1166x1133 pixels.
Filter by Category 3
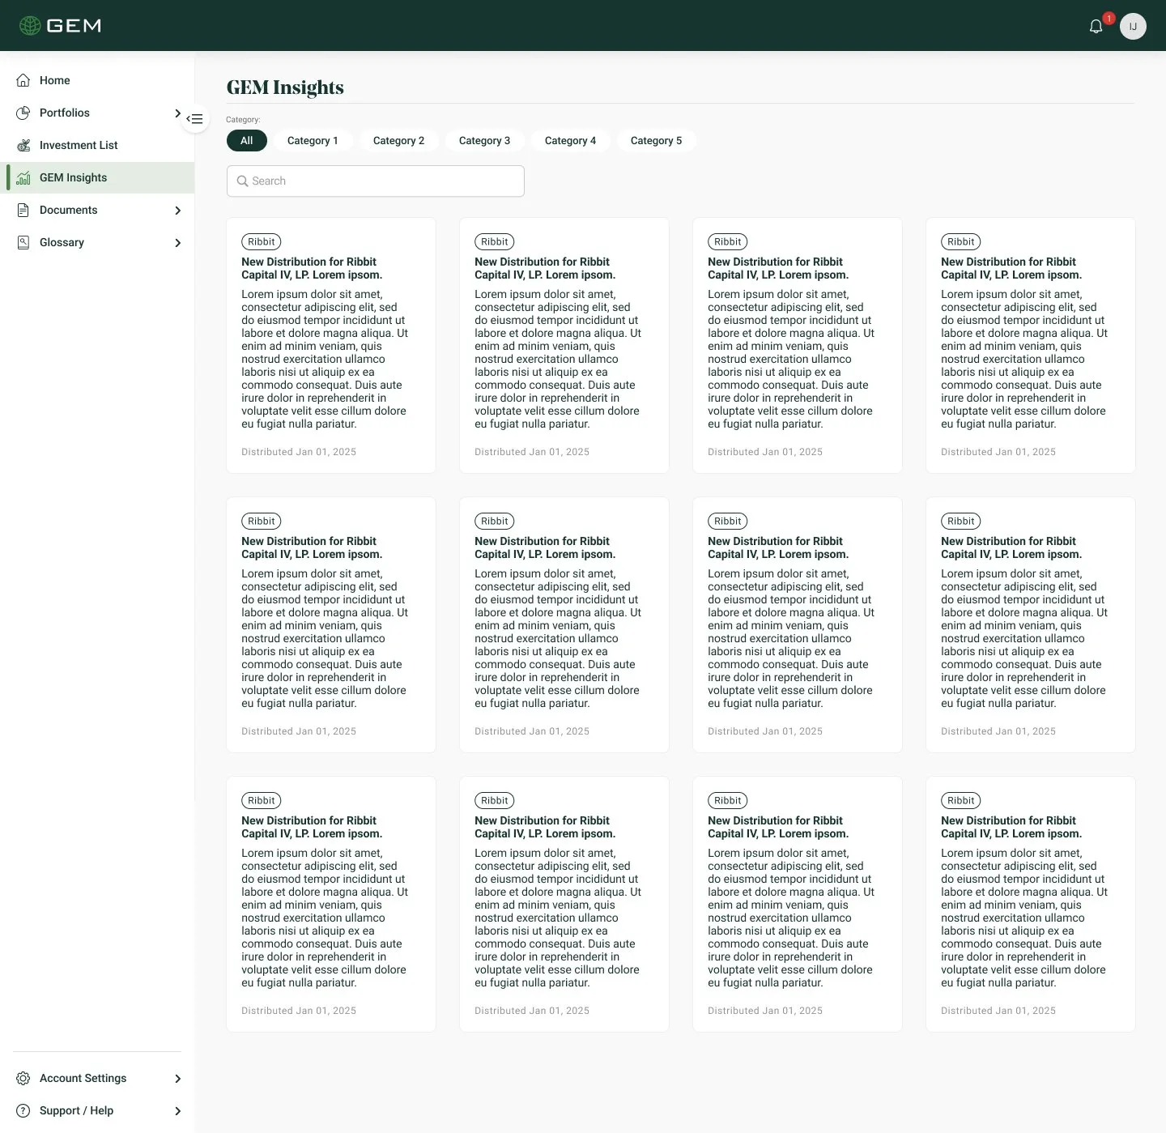pyautogui.click(x=484, y=141)
